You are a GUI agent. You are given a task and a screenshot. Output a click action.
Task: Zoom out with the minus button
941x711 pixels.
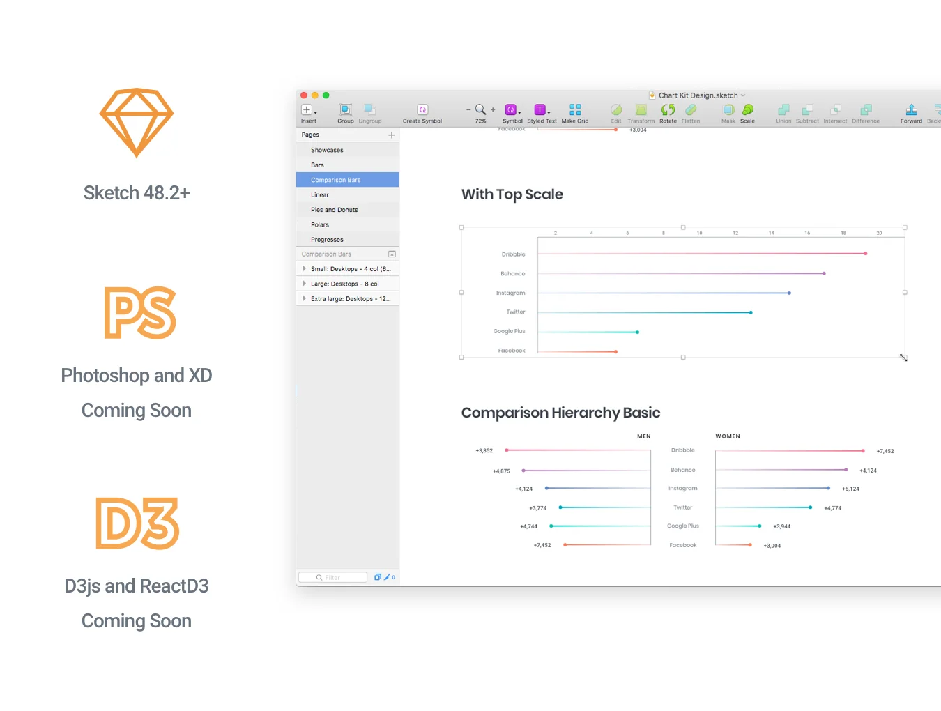point(468,109)
